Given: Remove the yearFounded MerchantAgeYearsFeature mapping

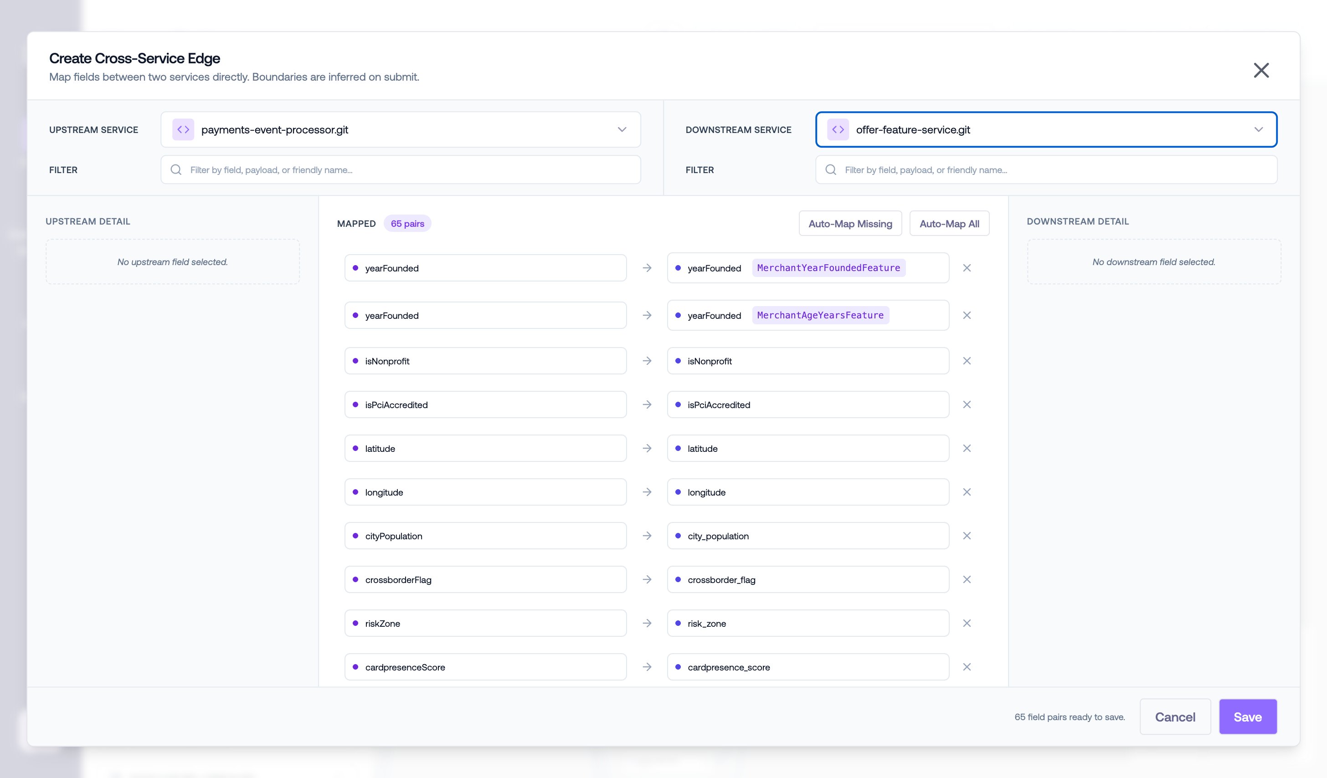Looking at the screenshot, I should 966,315.
